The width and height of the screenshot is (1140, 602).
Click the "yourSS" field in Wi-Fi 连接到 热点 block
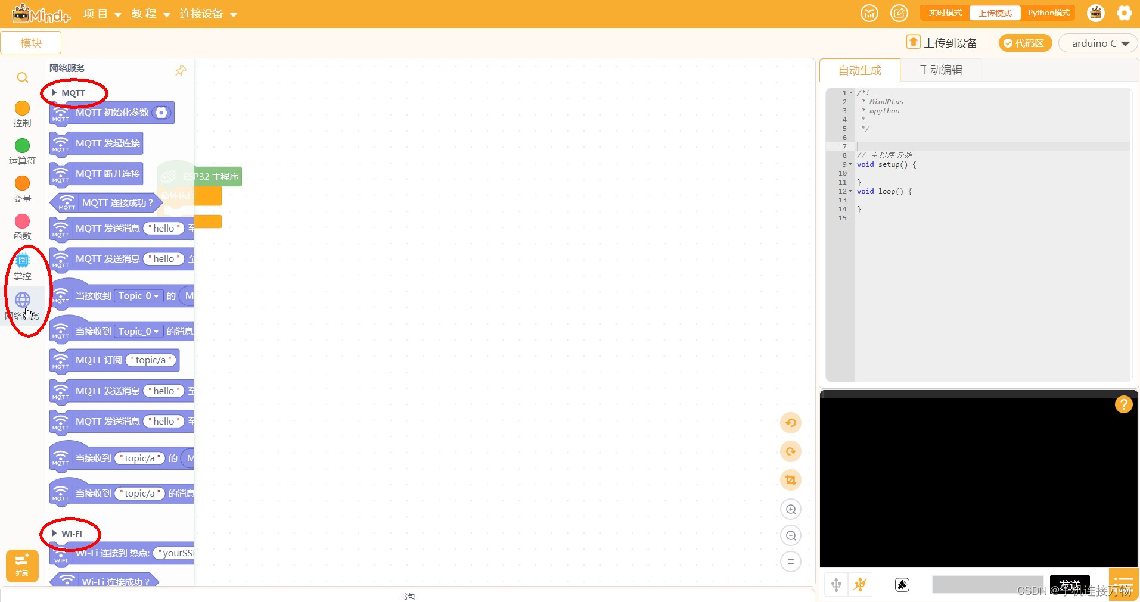174,553
